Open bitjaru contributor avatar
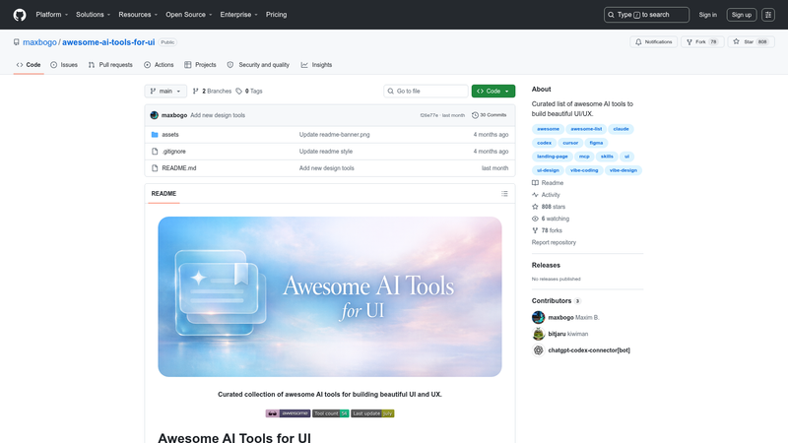788x443 pixels. click(x=538, y=334)
